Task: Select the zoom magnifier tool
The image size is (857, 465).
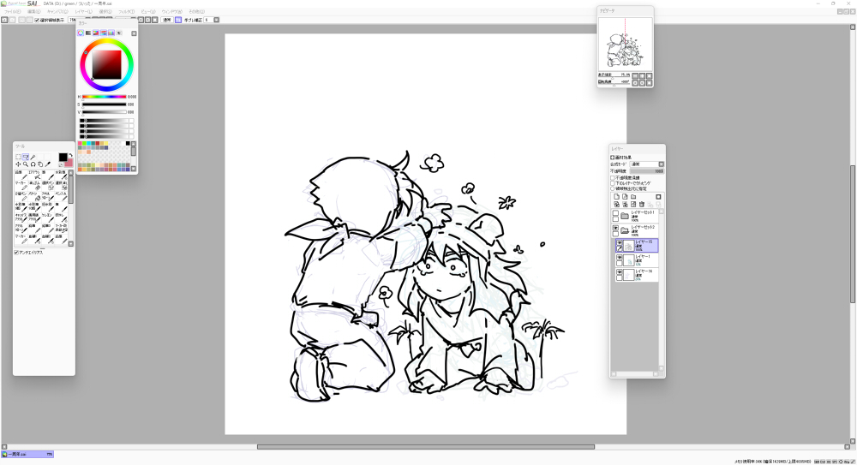Action: tap(25, 164)
